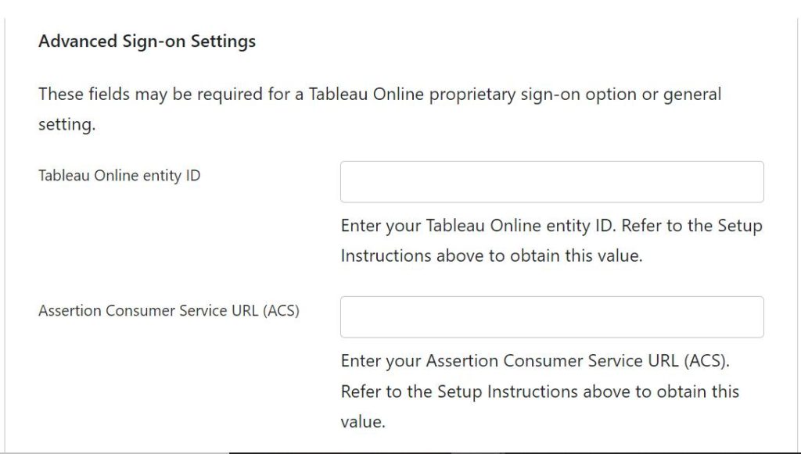
Task: Focus the Assertion Consumer Service URL input box
Action: (552, 316)
